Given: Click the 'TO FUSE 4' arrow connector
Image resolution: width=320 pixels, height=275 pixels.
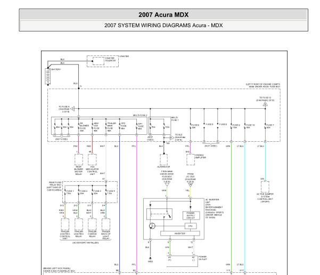Looking at the screenshot, I should (72, 109).
